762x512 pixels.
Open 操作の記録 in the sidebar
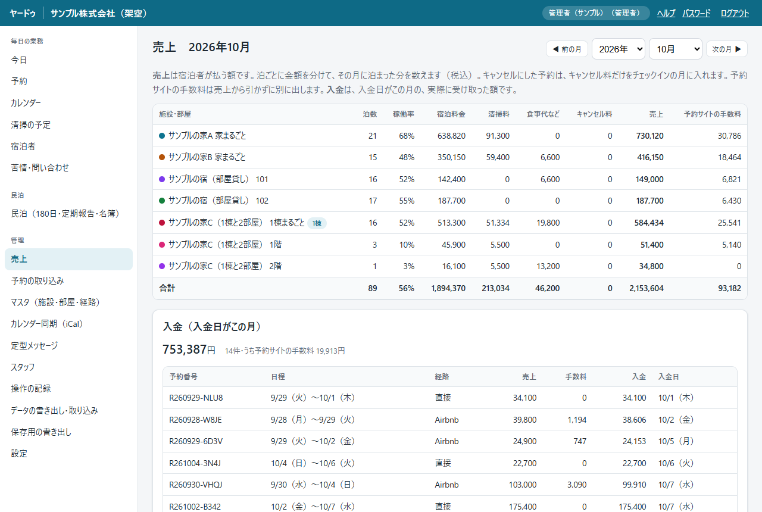click(x=68, y=388)
